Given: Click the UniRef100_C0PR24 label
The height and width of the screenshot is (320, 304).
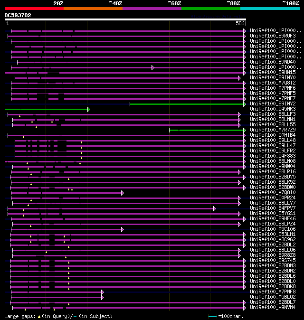Looking at the screenshot, I should (273, 198).
